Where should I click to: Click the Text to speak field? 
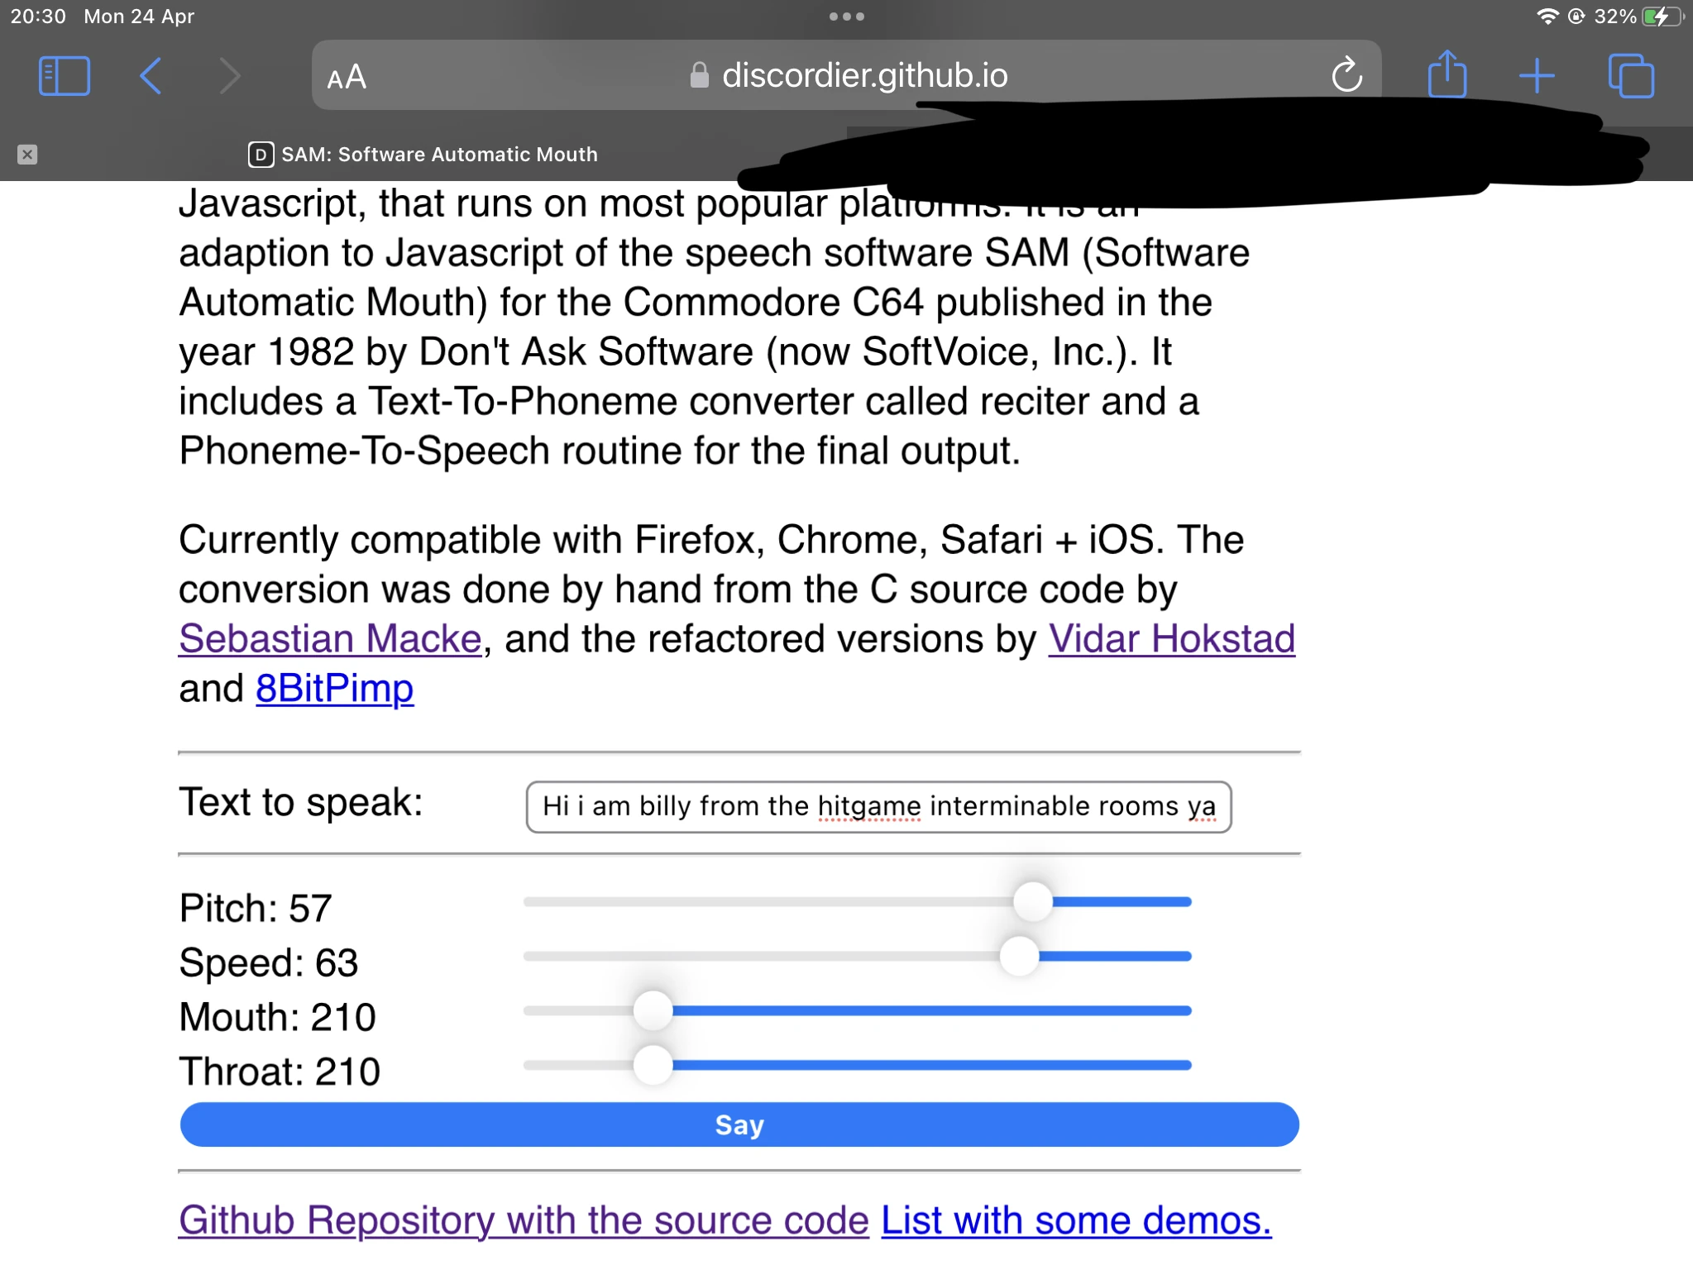point(878,806)
